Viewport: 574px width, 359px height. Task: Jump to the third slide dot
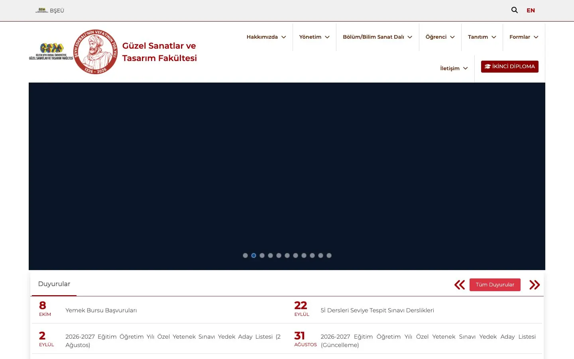(262, 256)
